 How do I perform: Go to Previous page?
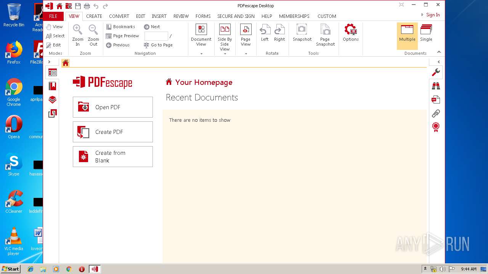[118, 45]
